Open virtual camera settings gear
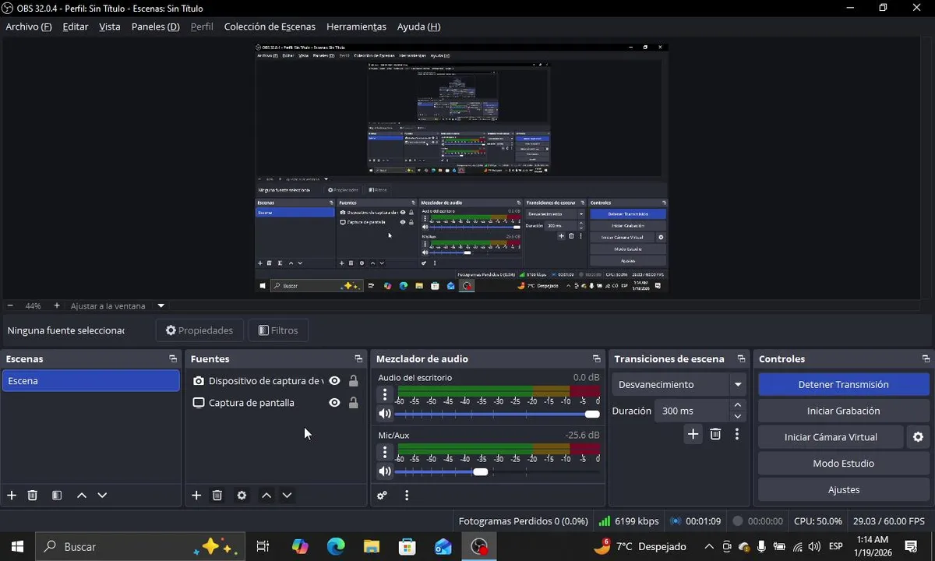 [918, 437]
